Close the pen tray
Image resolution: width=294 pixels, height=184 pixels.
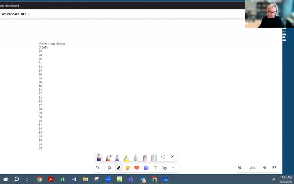172,157
